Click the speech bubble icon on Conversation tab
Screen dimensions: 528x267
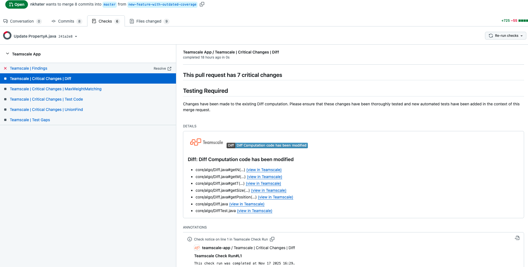click(x=5, y=21)
